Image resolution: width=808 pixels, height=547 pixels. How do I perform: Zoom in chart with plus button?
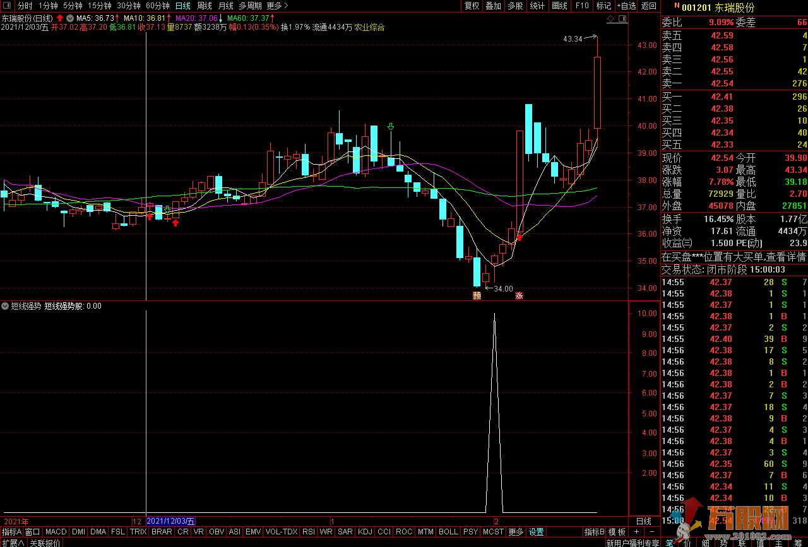click(x=636, y=532)
